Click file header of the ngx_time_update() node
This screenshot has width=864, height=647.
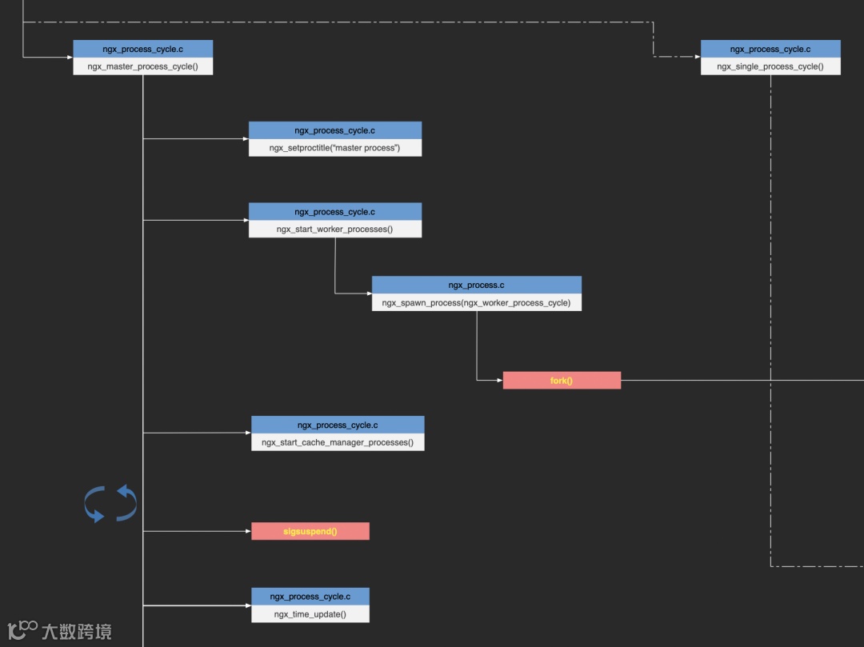(310, 597)
